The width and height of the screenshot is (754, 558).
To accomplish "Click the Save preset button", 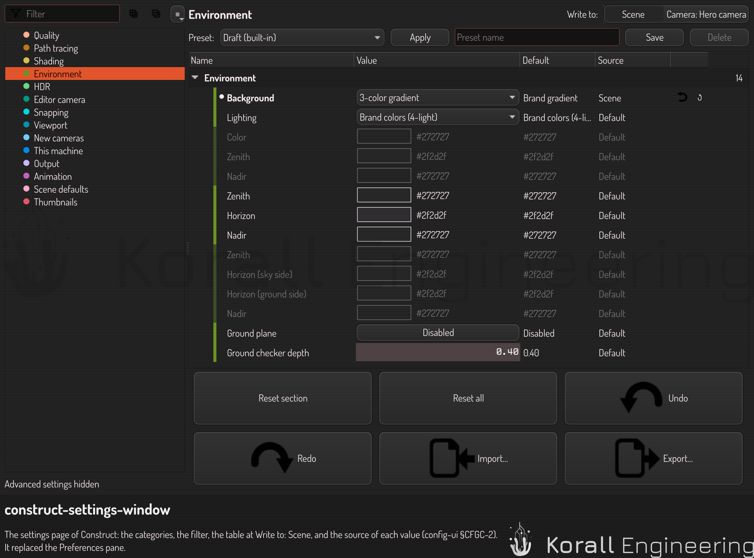I will 654,38.
